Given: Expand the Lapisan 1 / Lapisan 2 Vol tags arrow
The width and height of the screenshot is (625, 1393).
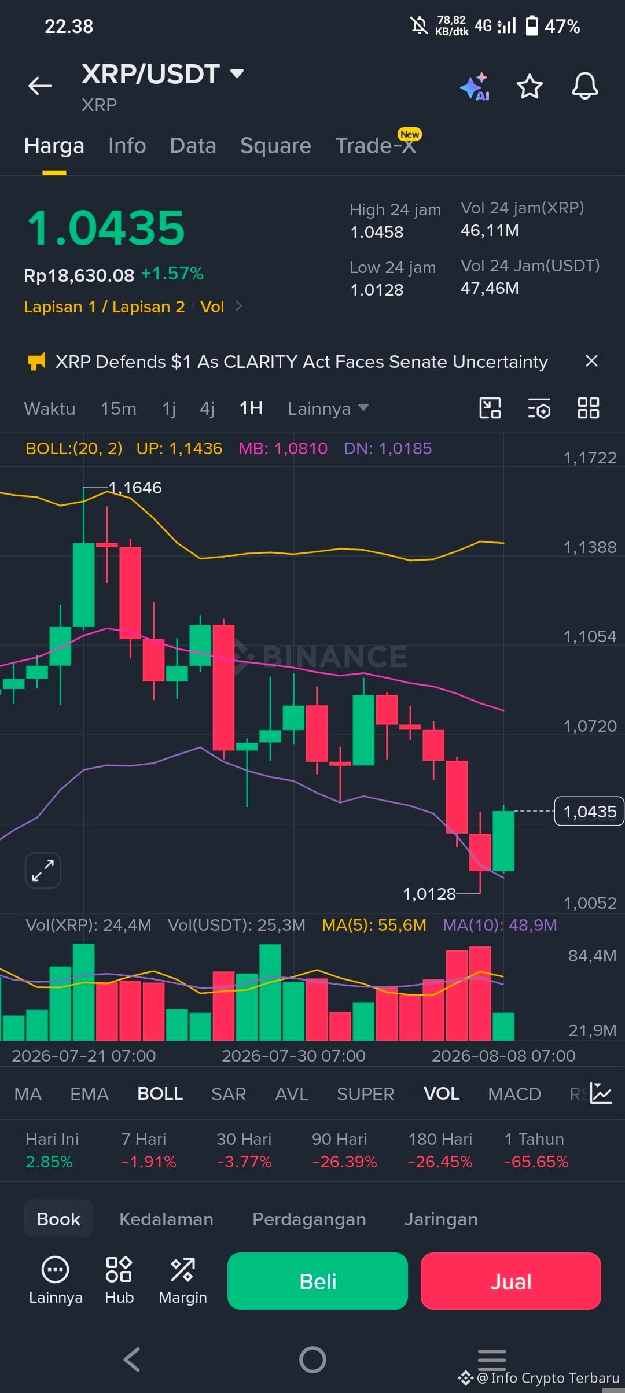Looking at the screenshot, I should 238,306.
